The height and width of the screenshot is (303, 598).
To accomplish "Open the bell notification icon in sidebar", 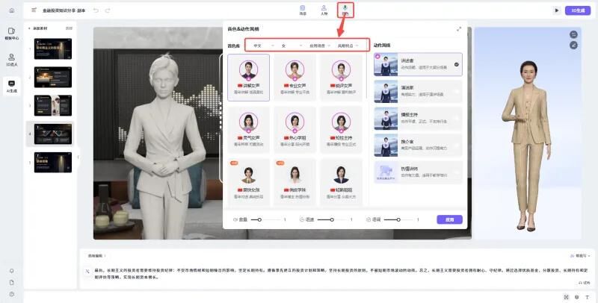I will (12, 271).
